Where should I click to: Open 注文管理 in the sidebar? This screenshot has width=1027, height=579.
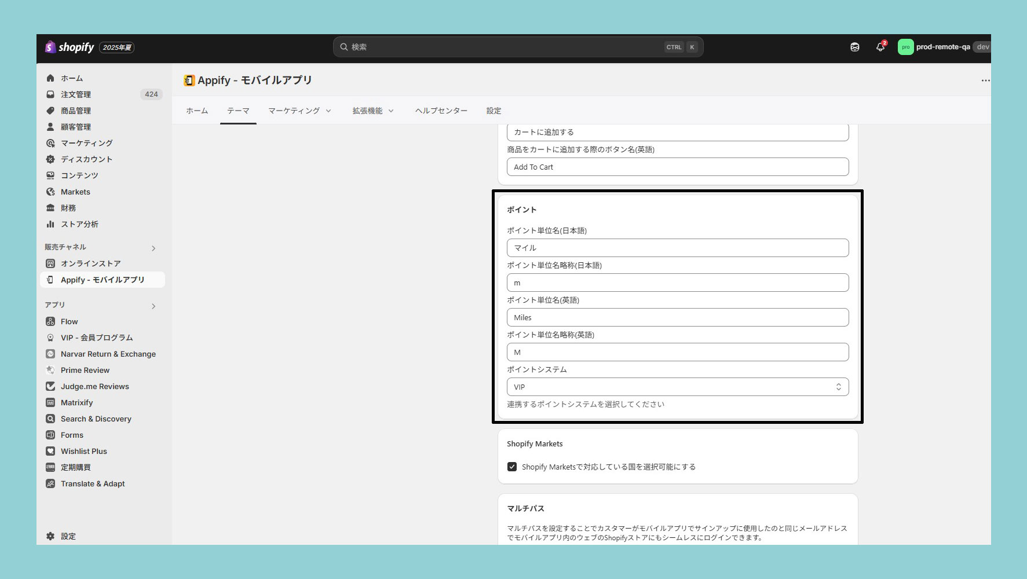click(x=76, y=94)
